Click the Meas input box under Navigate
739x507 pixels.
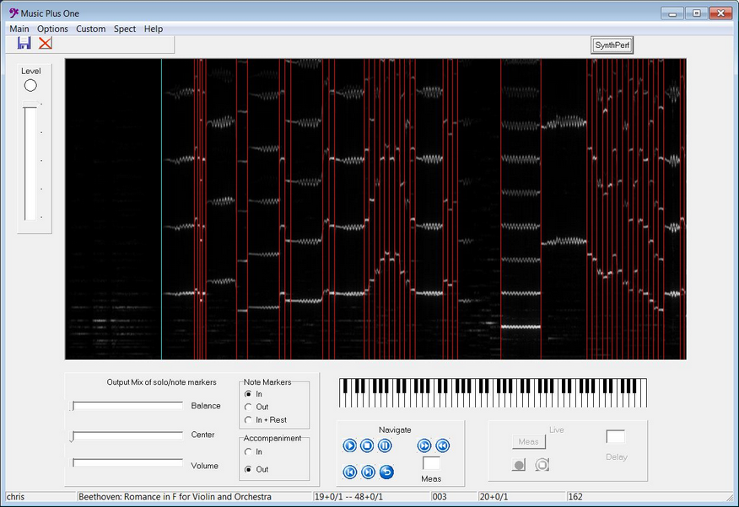[431, 463]
